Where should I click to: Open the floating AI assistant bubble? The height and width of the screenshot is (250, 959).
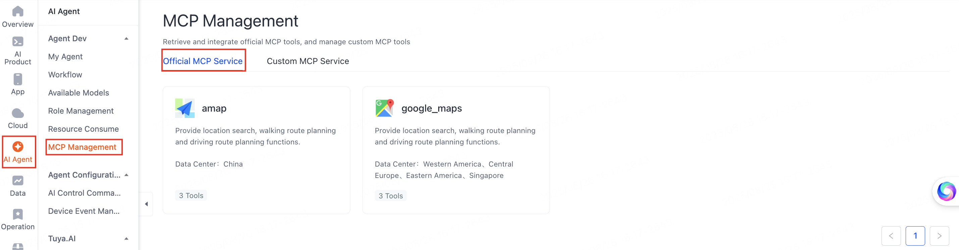(946, 191)
